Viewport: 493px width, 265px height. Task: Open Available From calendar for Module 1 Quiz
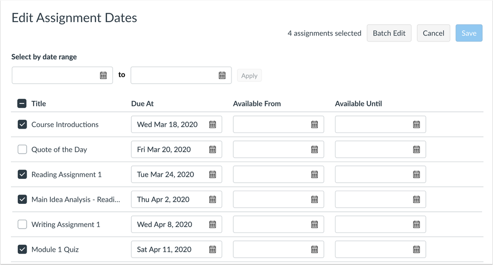pyautogui.click(x=314, y=249)
